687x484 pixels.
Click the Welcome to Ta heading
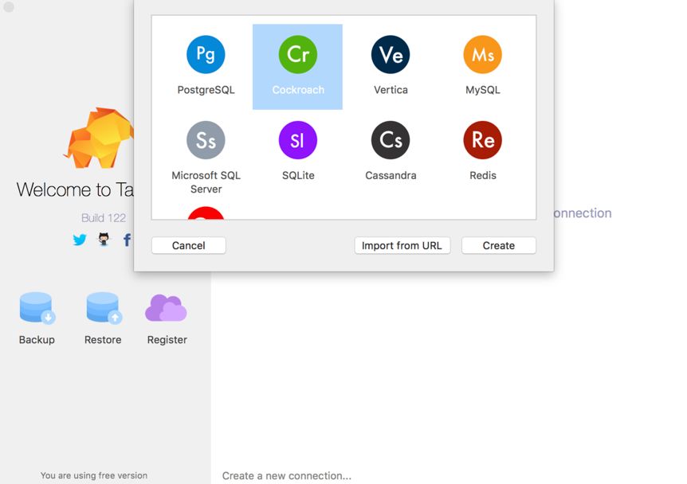pyautogui.click(x=75, y=190)
